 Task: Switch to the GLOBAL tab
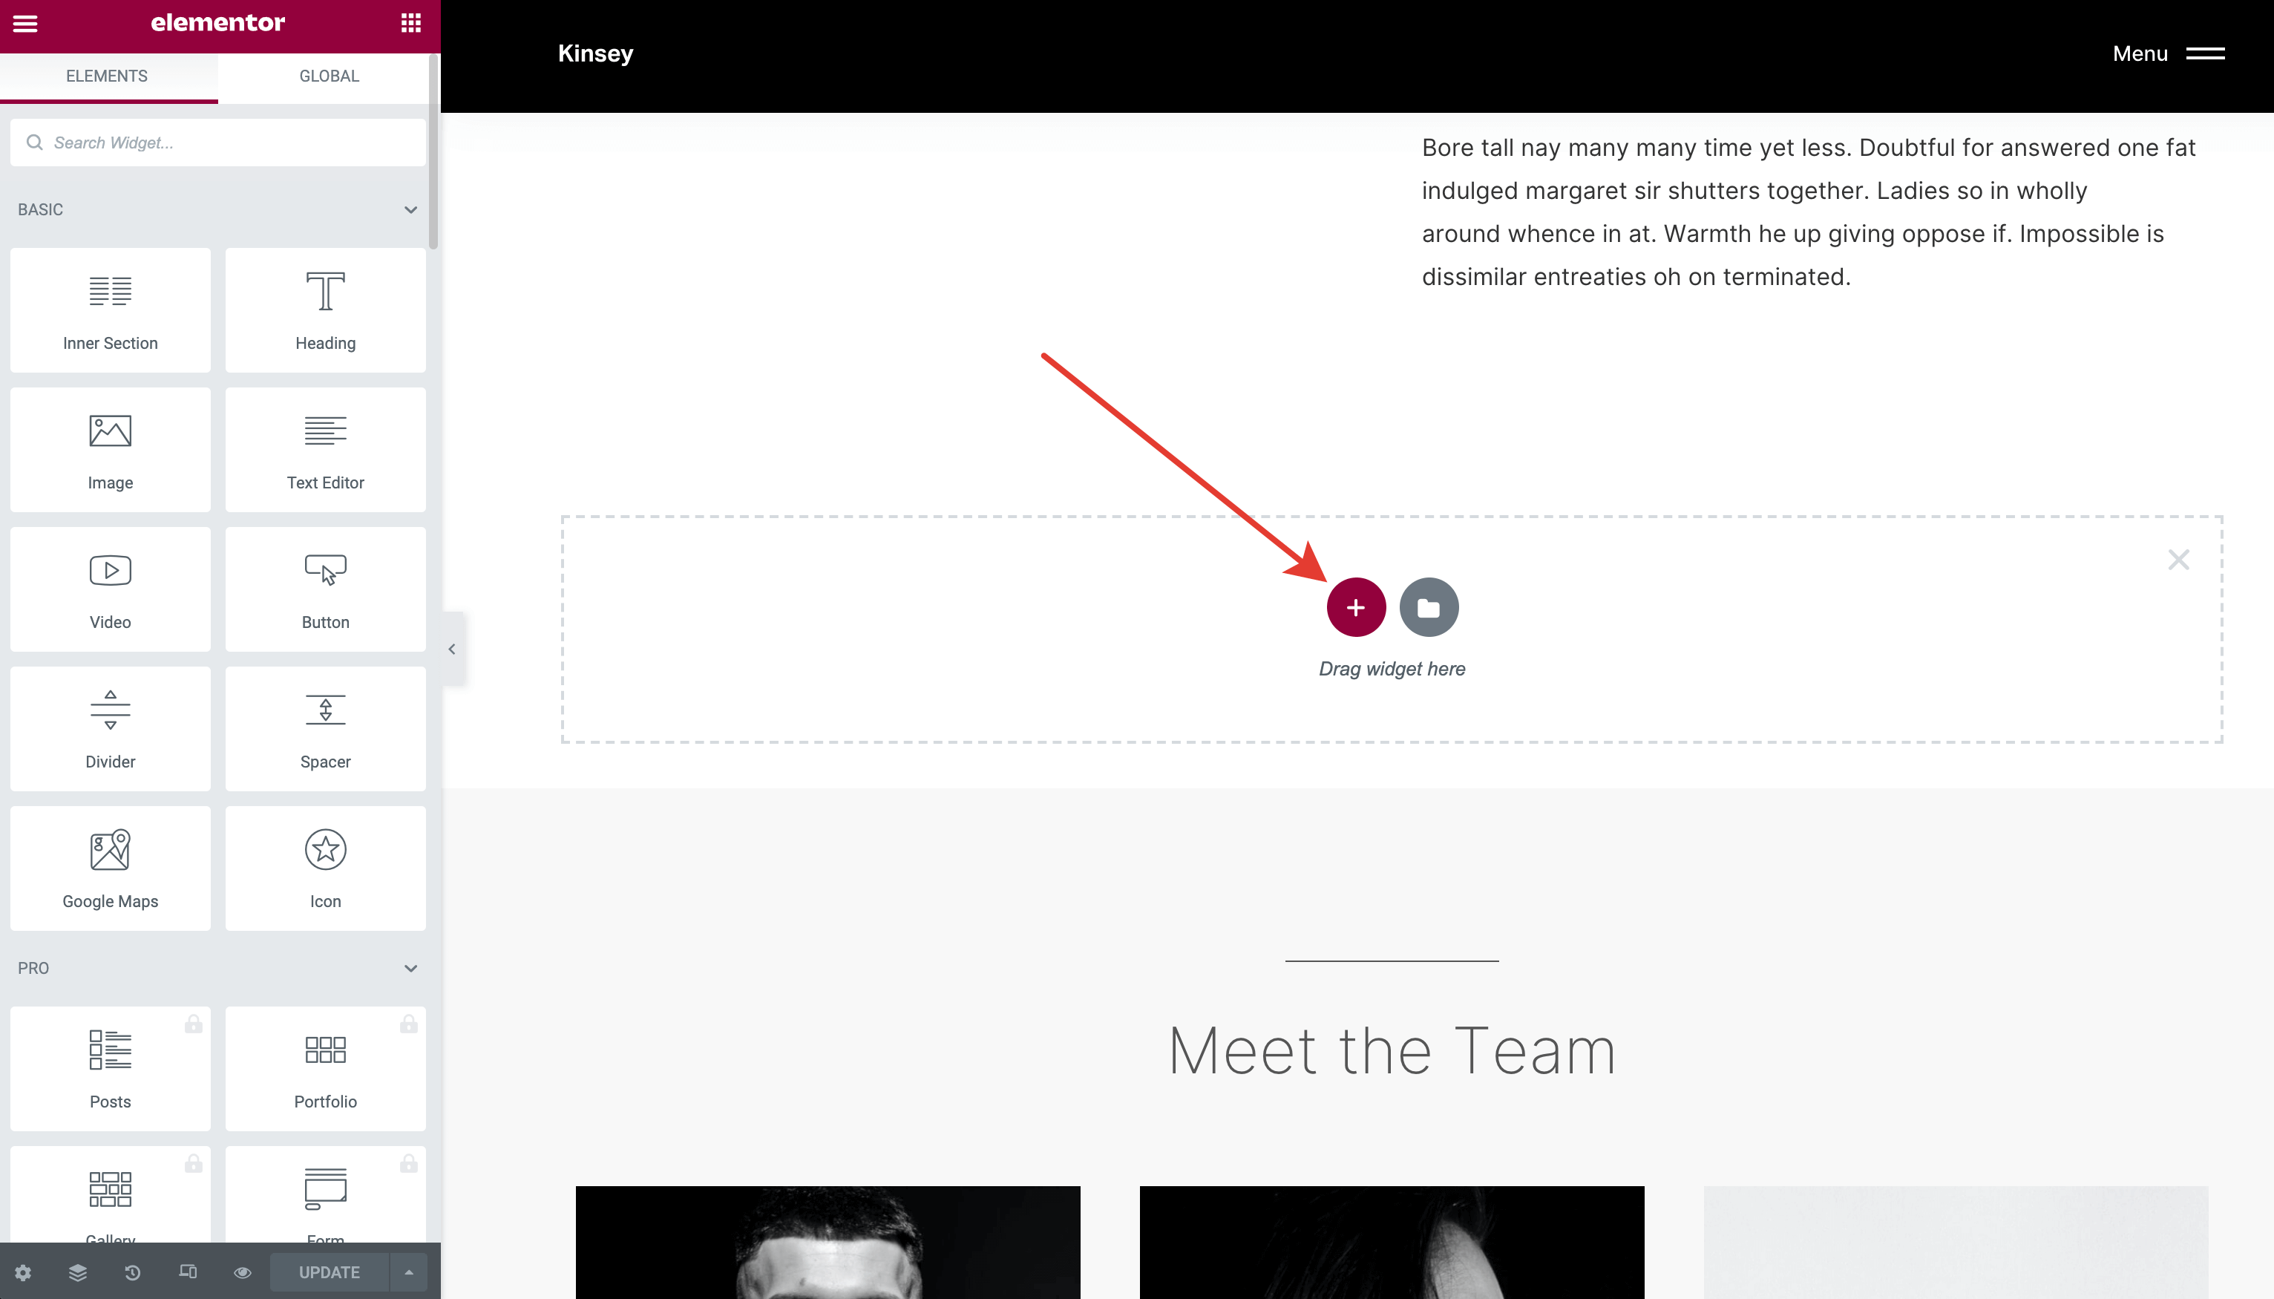pyautogui.click(x=329, y=76)
